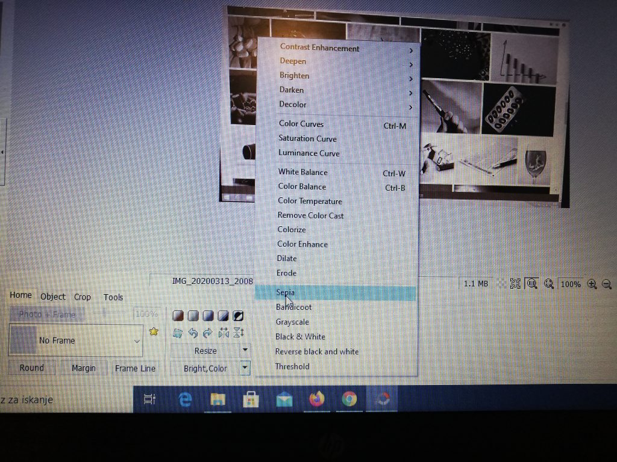Choose Threshold from the menu
Viewport: 617px width, 462px height.
click(335, 366)
